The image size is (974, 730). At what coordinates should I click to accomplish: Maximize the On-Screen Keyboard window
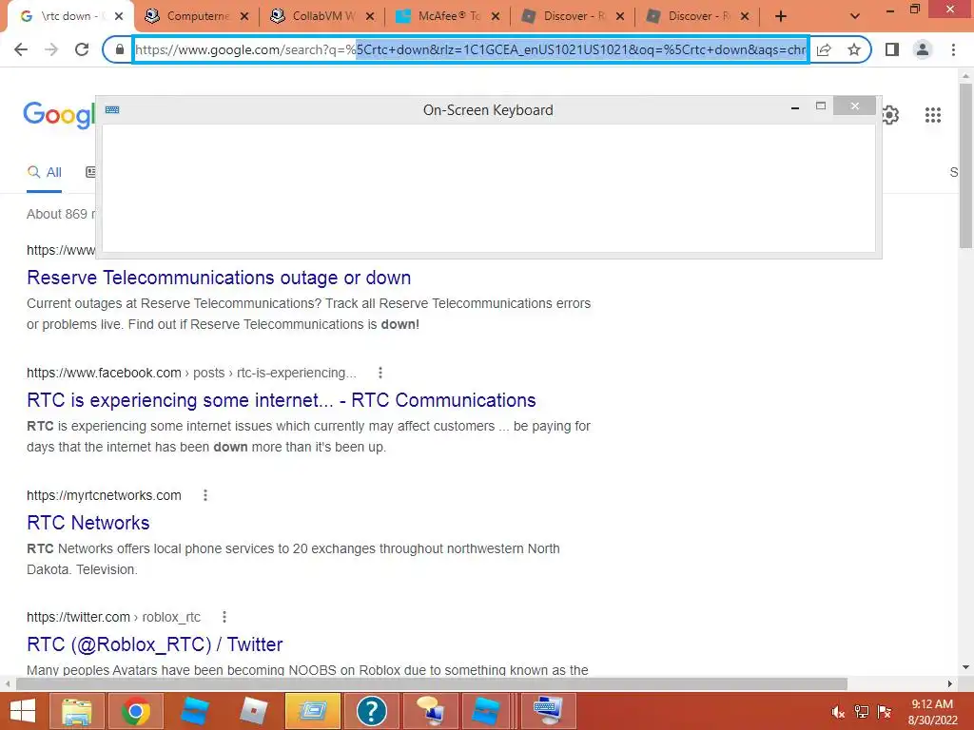[x=821, y=106]
